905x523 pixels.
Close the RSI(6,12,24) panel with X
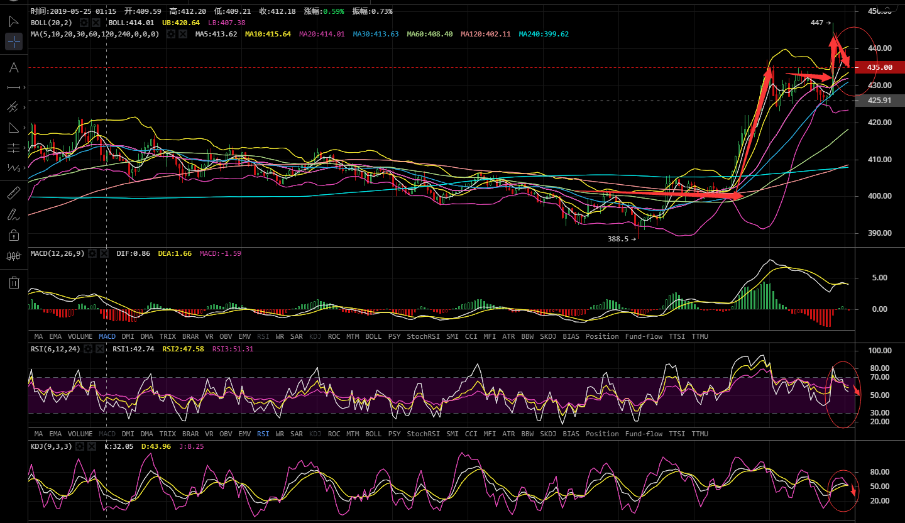[100, 349]
